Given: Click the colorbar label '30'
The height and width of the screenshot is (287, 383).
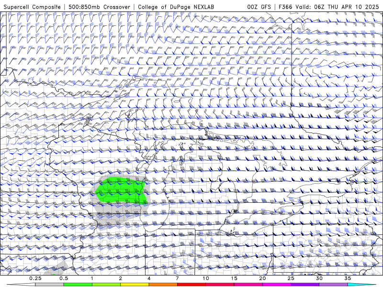Looking at the screenshot, I should click(x=319, y=278).
